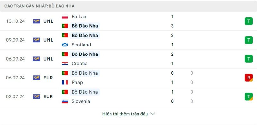Click the Croatia flag icon

click(65, 63)
